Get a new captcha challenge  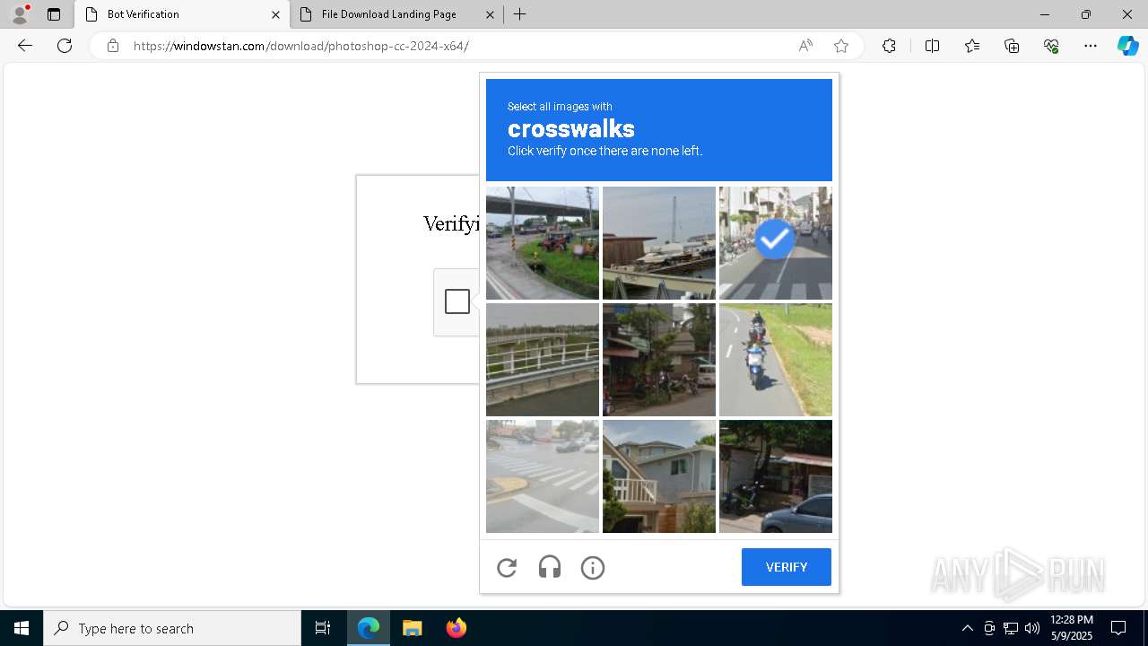(507, 567)
